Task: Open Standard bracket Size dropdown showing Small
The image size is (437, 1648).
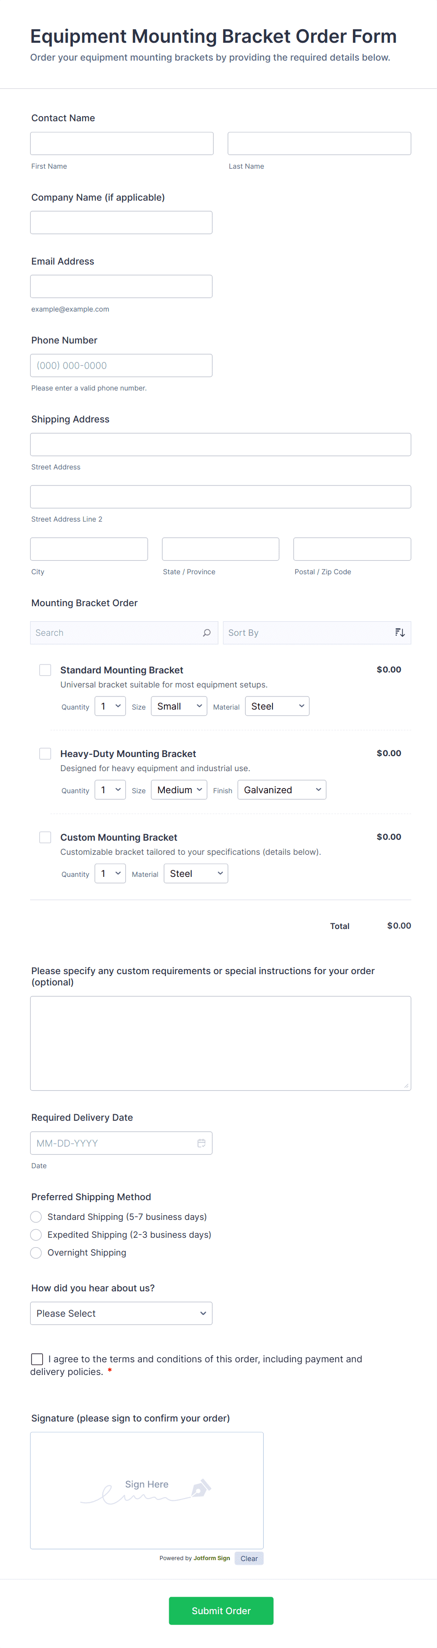Action: coord(179,706)
